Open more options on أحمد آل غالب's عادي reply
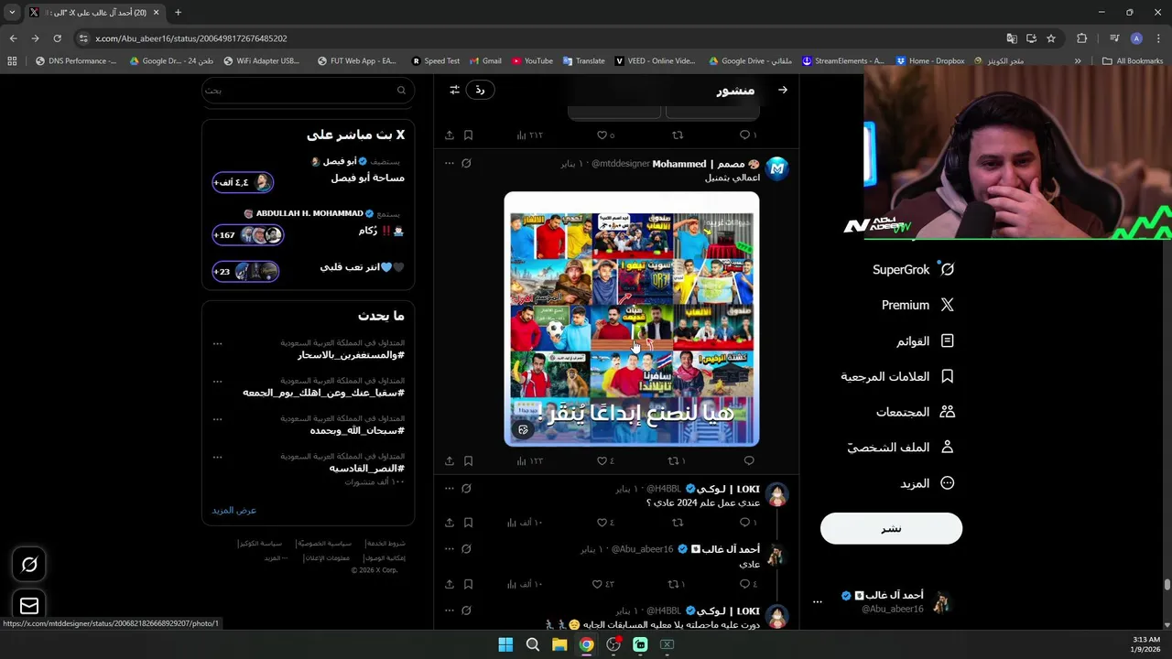 (x=449, y=549)
